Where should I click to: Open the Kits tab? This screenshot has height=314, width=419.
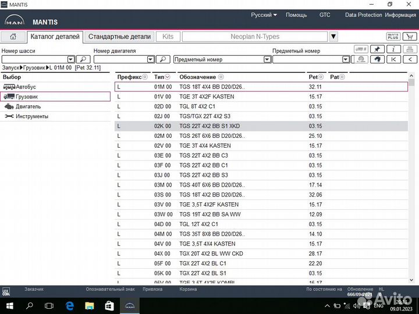(x=168, y=37)
